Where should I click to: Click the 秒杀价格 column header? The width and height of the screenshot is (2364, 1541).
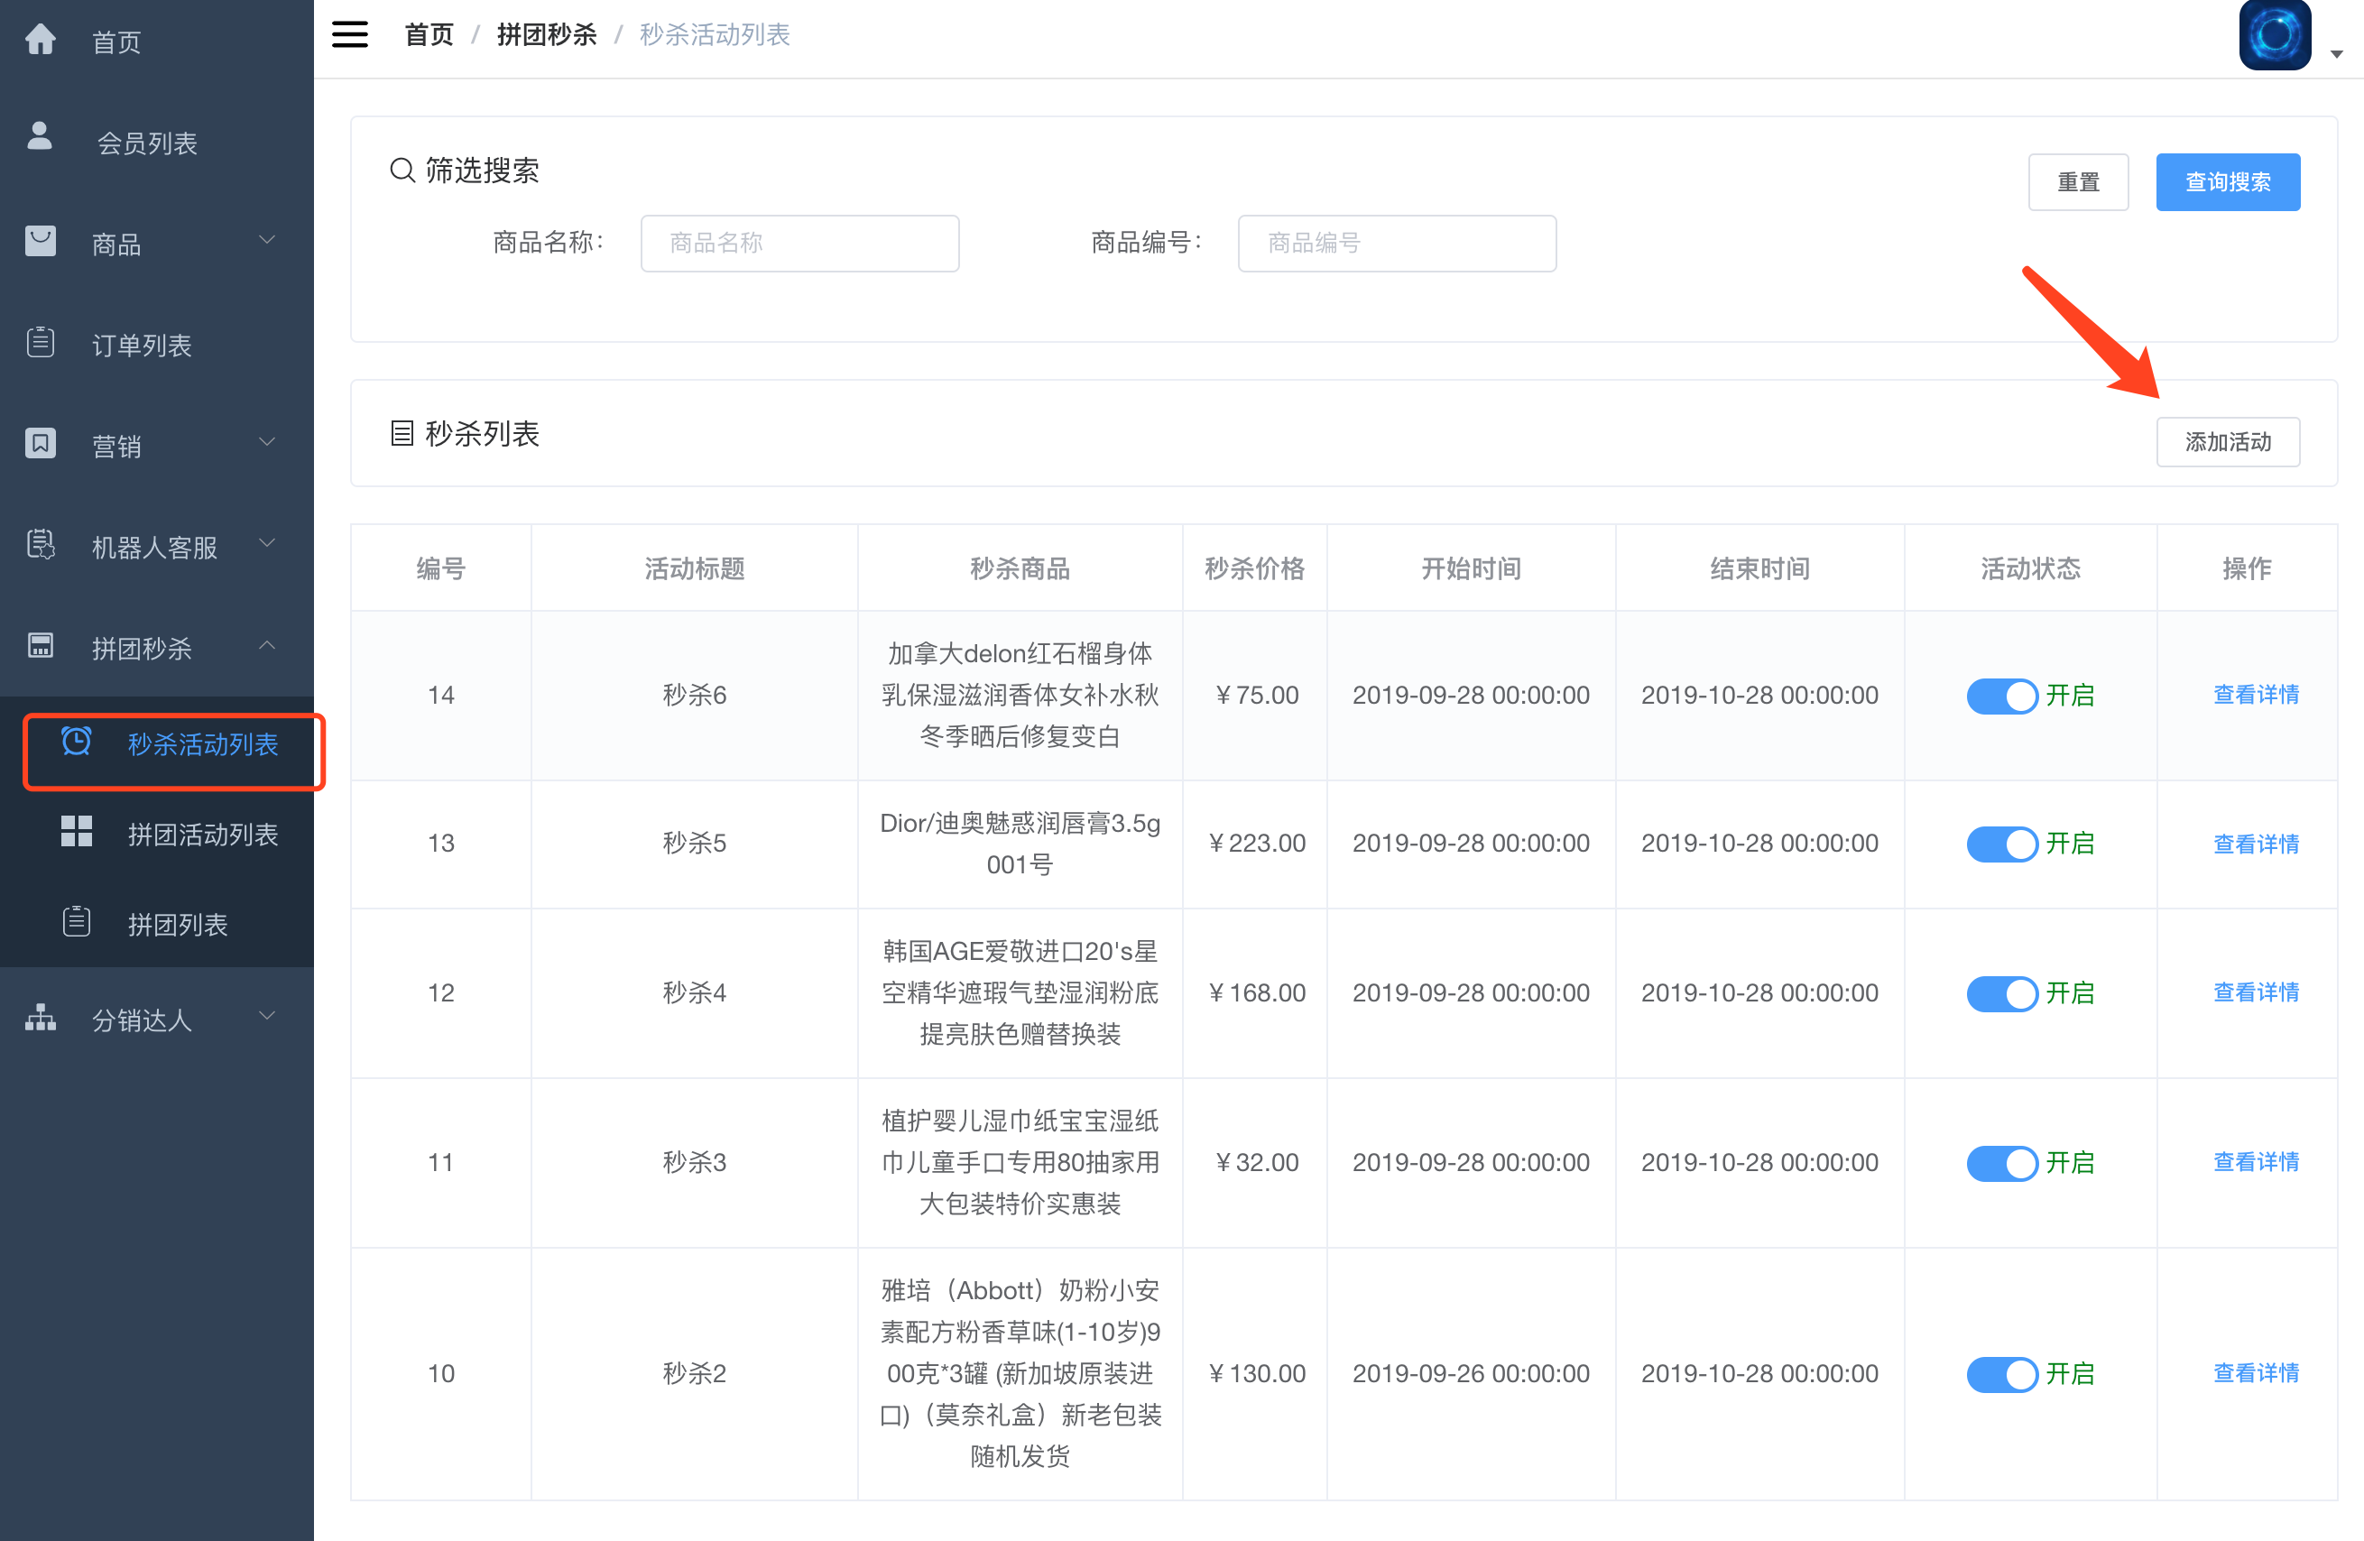coord(1254,569)
